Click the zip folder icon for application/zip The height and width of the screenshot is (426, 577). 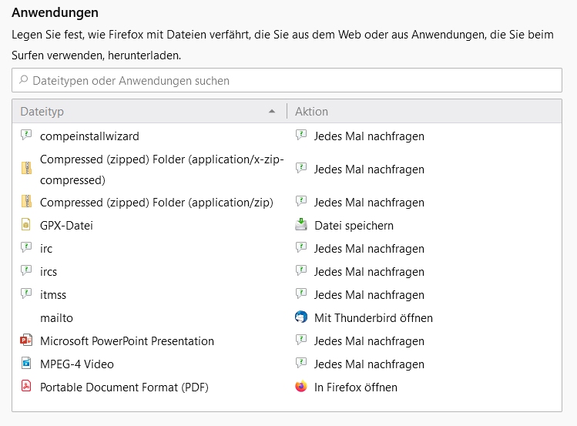coord(26,202)
